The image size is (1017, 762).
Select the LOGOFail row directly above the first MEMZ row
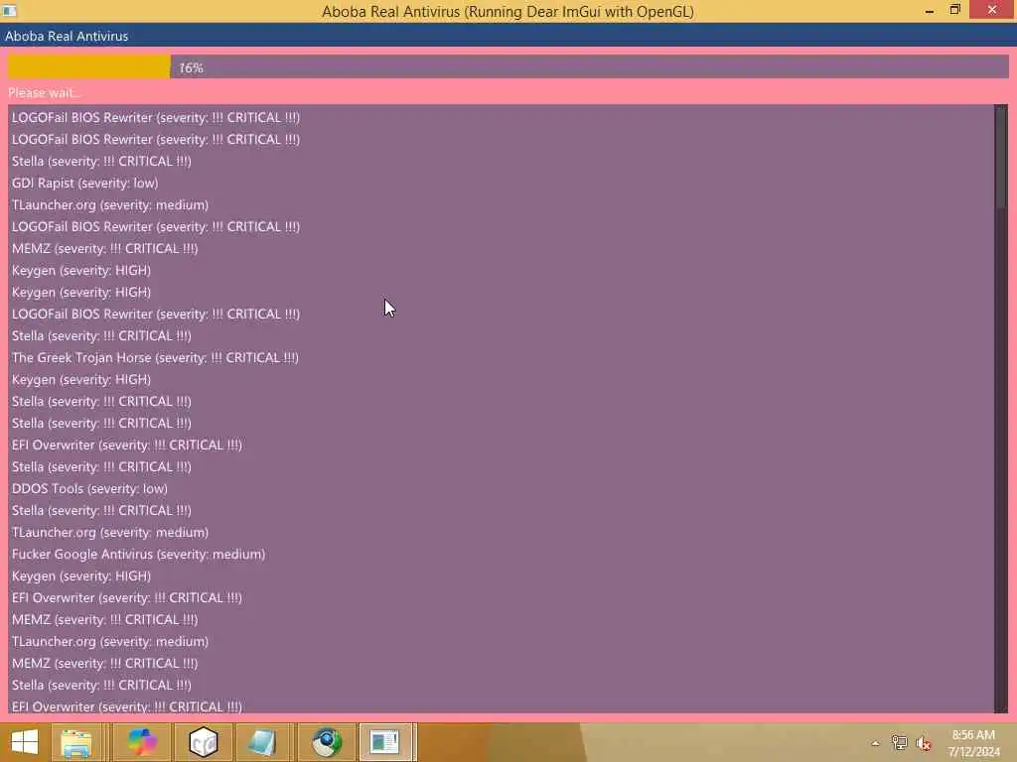pyautogui.click(x=156, y=226)
